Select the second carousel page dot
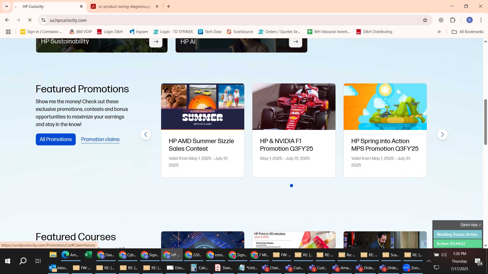This screenshot has width=488, height=274. 297,186
